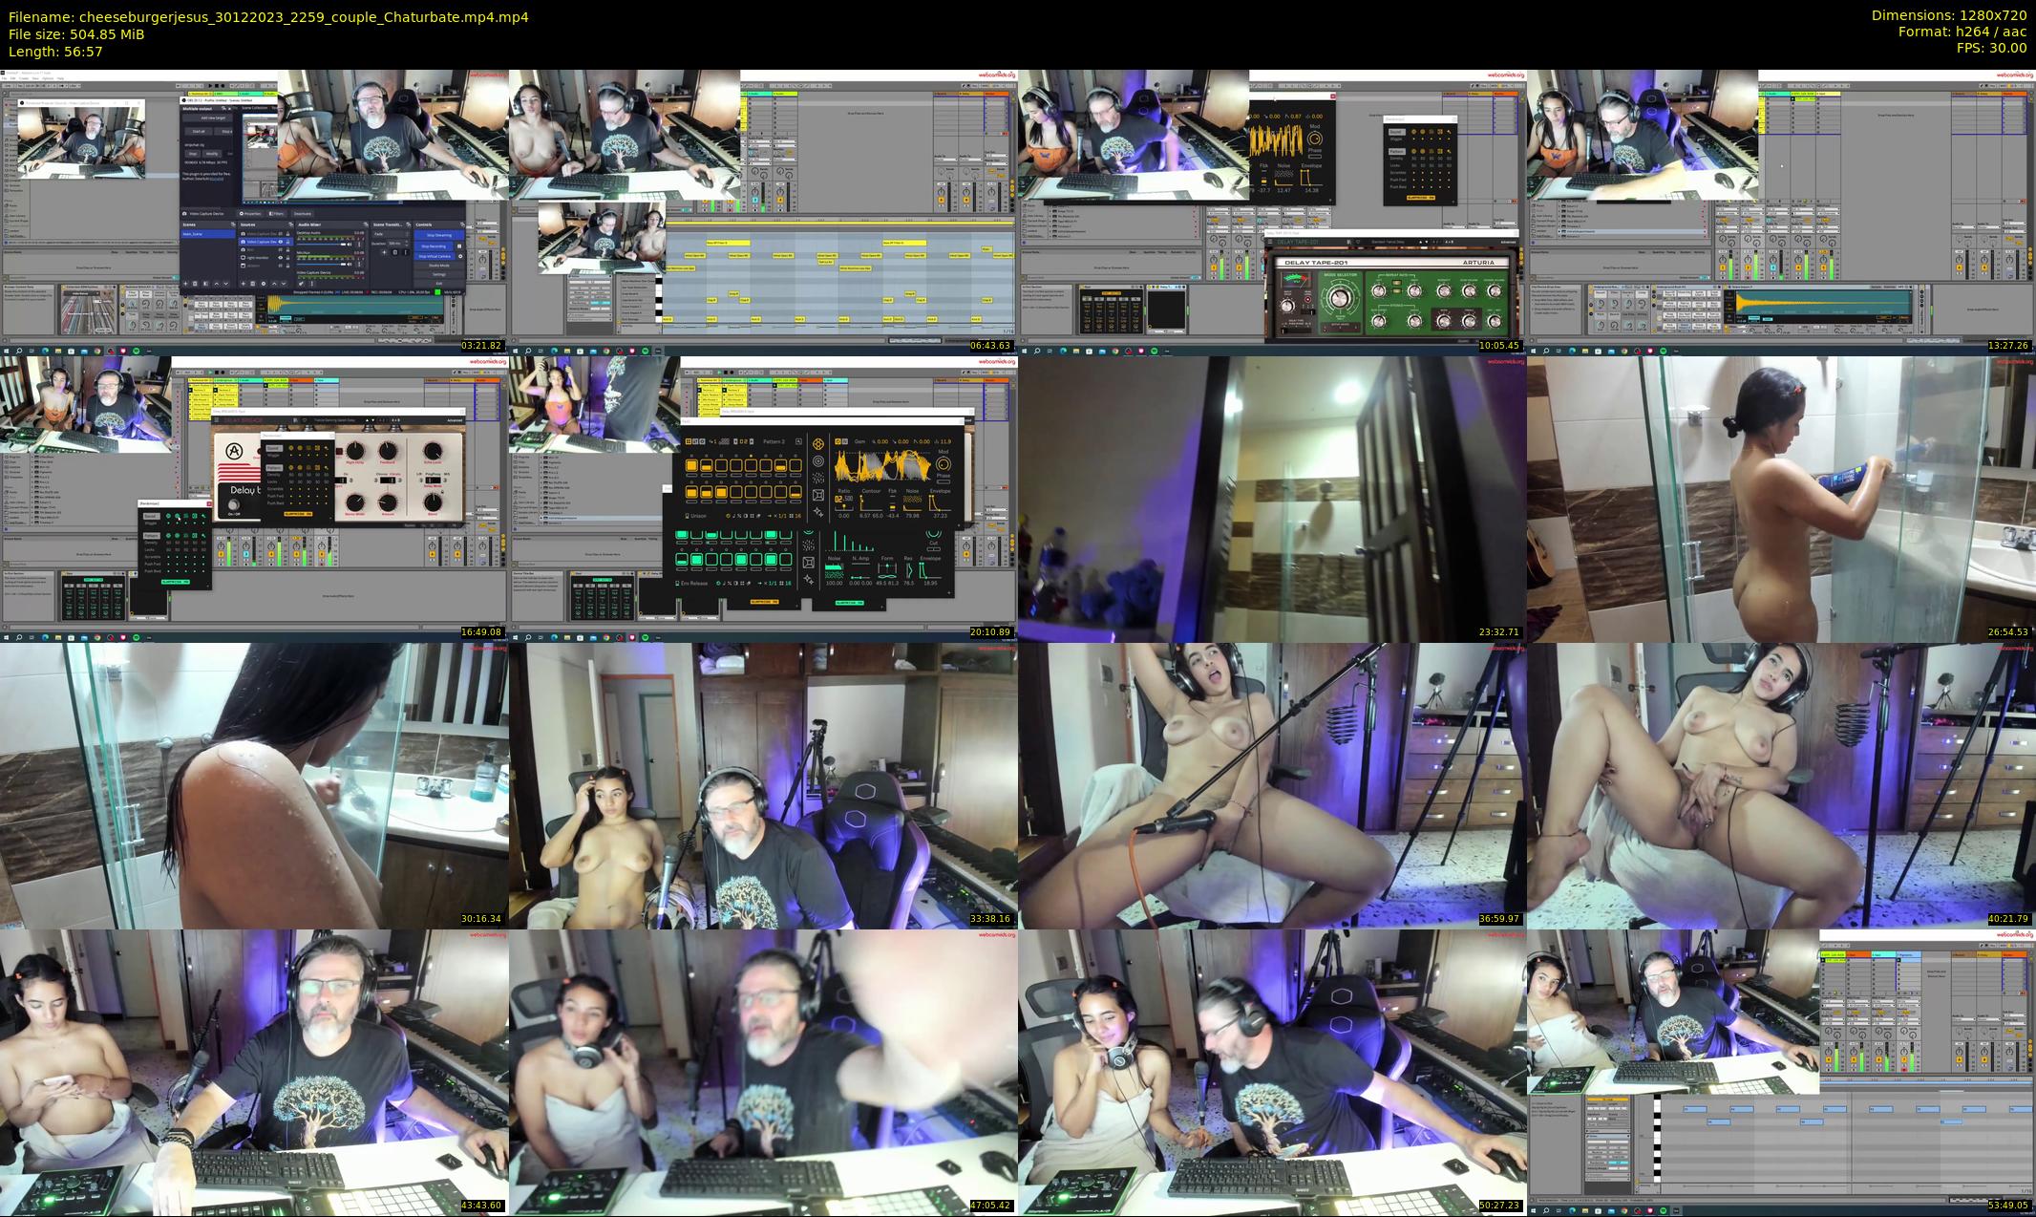Open the frame stamped 53:49.05
This screenshot has width=2036, height=1217.
point(1781,1072)
